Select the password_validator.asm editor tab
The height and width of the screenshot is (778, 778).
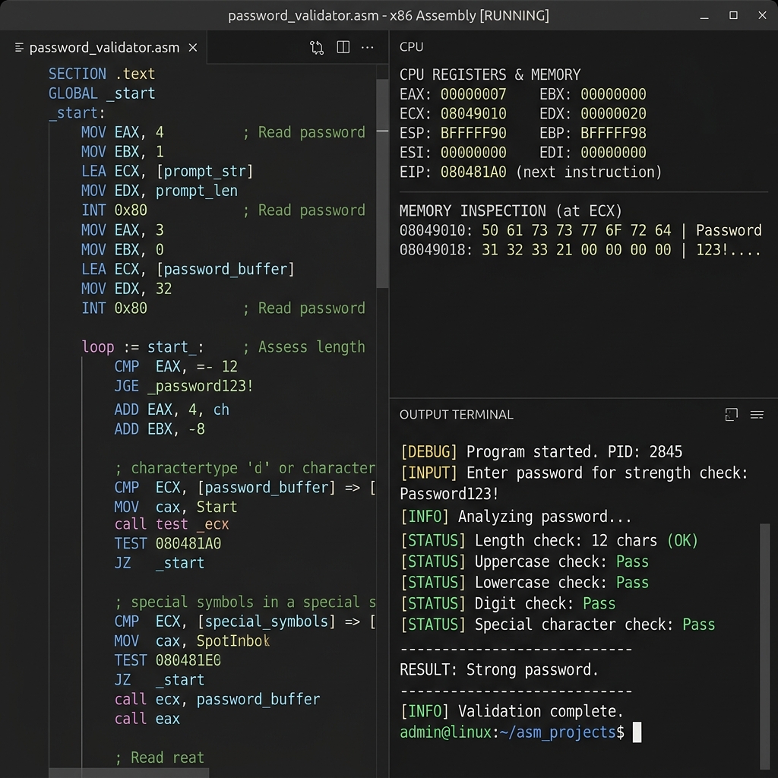(103, 48)
